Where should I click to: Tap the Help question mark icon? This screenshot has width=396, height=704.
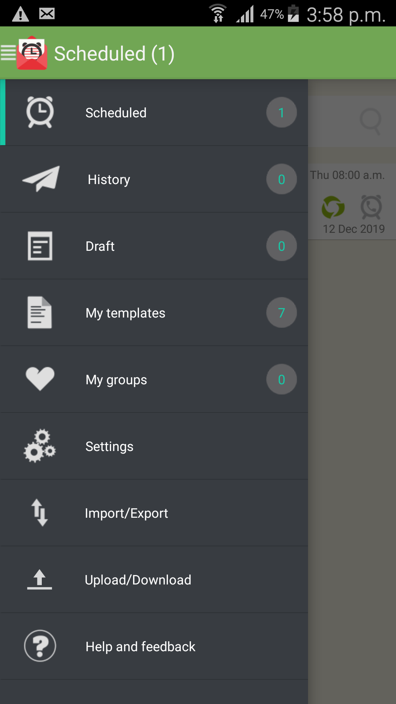pos(40,646)
